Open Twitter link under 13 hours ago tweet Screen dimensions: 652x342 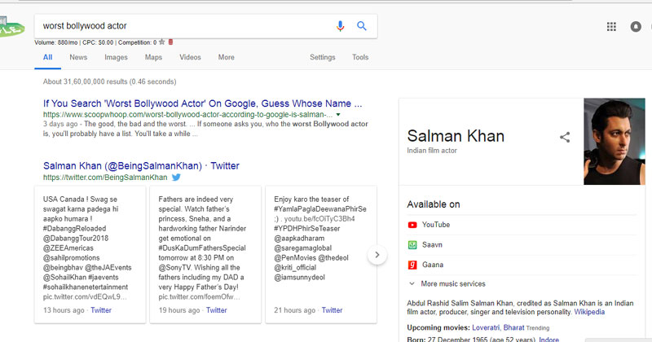pyautogui.click(x=101, y=310)
